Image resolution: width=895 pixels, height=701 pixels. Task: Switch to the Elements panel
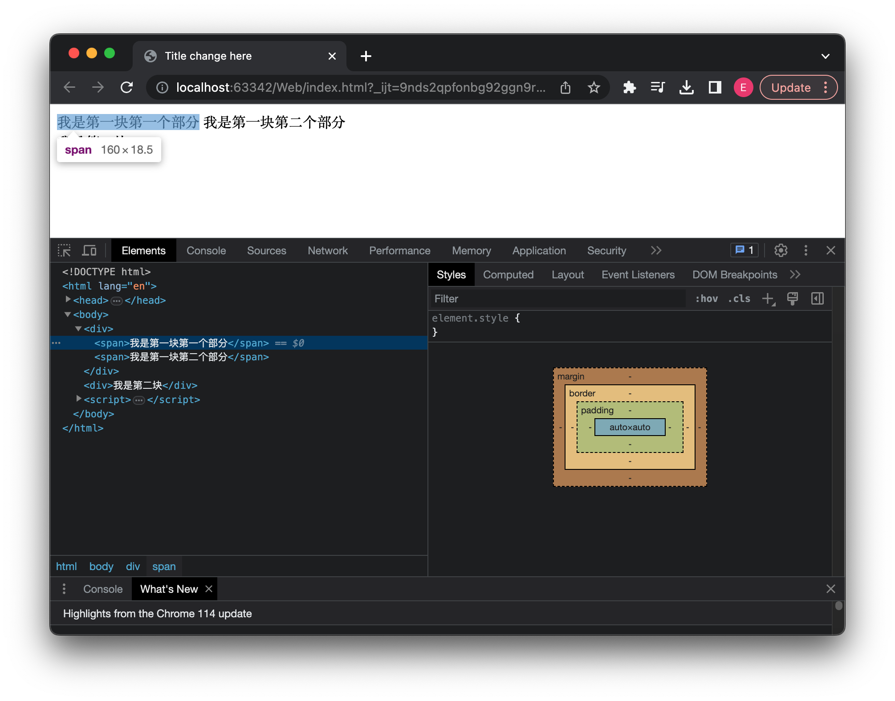pos(143,250)
